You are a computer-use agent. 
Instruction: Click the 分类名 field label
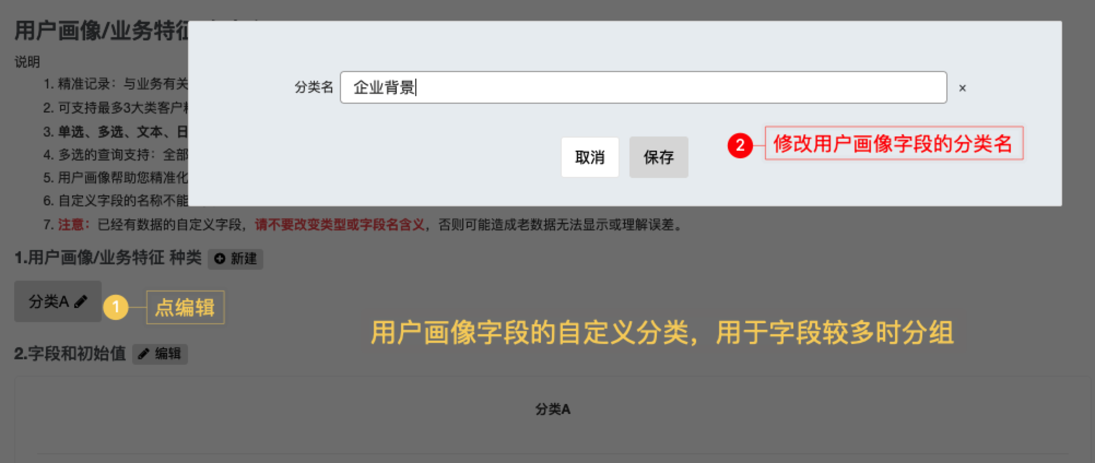(x=314, y=87)
